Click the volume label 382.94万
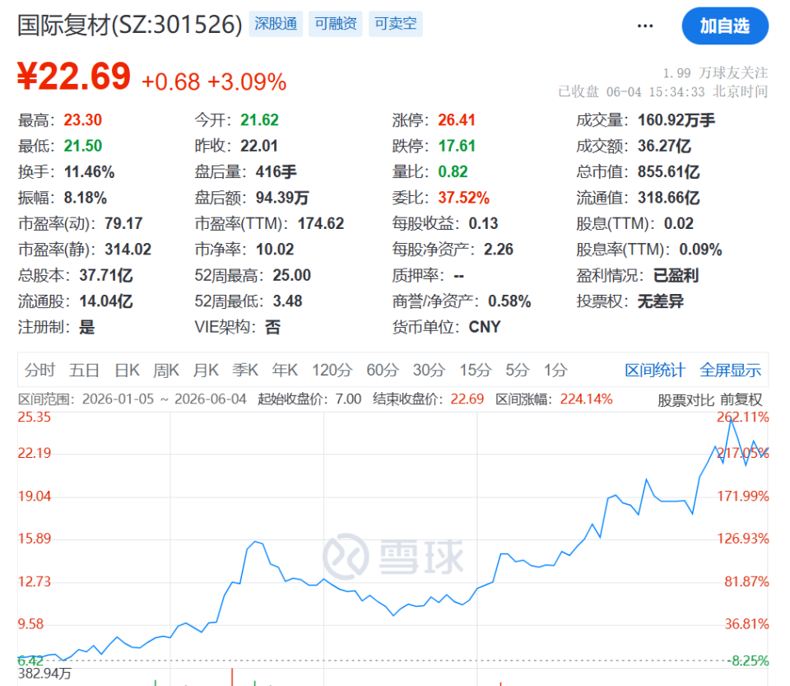 44,674
